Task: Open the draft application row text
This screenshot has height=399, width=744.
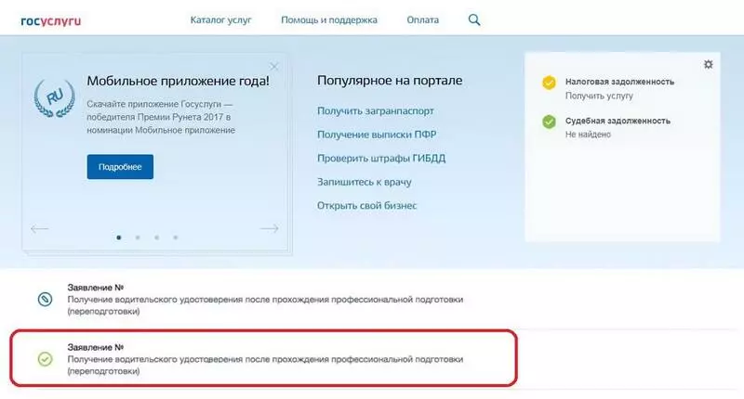Action: tap(265, 299)
